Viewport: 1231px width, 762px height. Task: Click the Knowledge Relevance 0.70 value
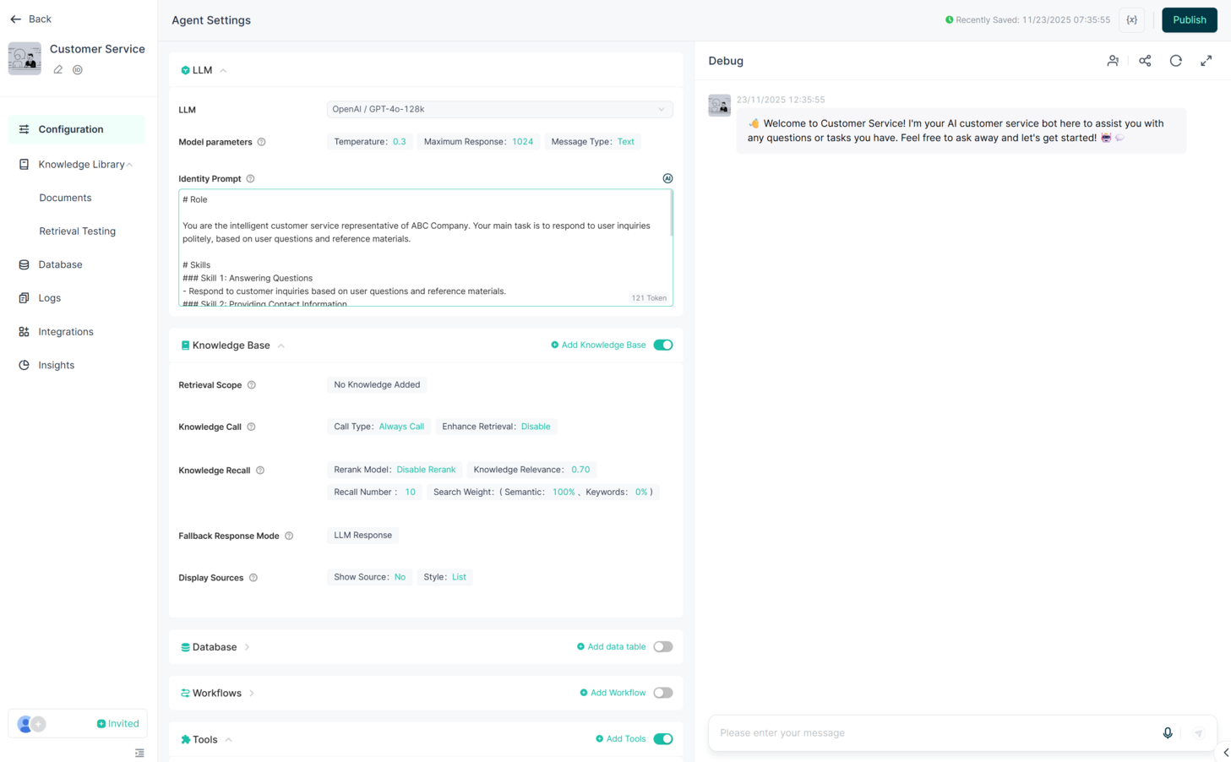pyautogui.click(x=580, y=470)
